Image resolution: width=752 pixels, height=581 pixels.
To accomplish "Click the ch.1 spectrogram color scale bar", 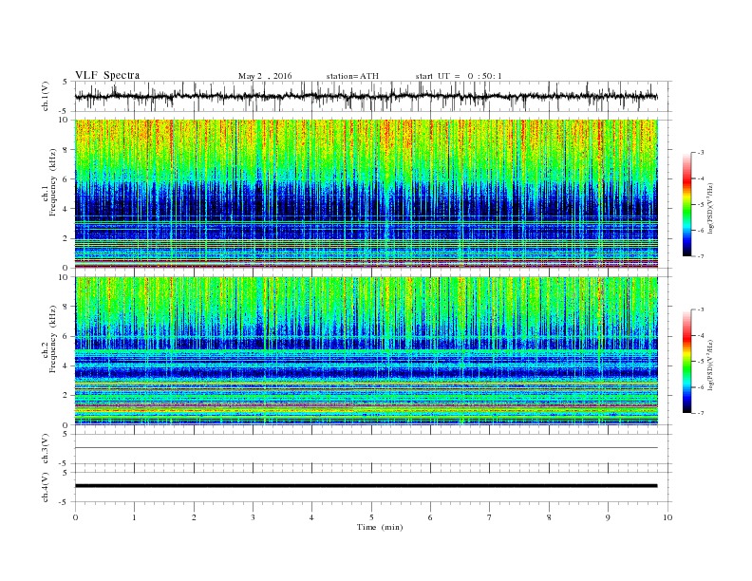I will point(686,204).
